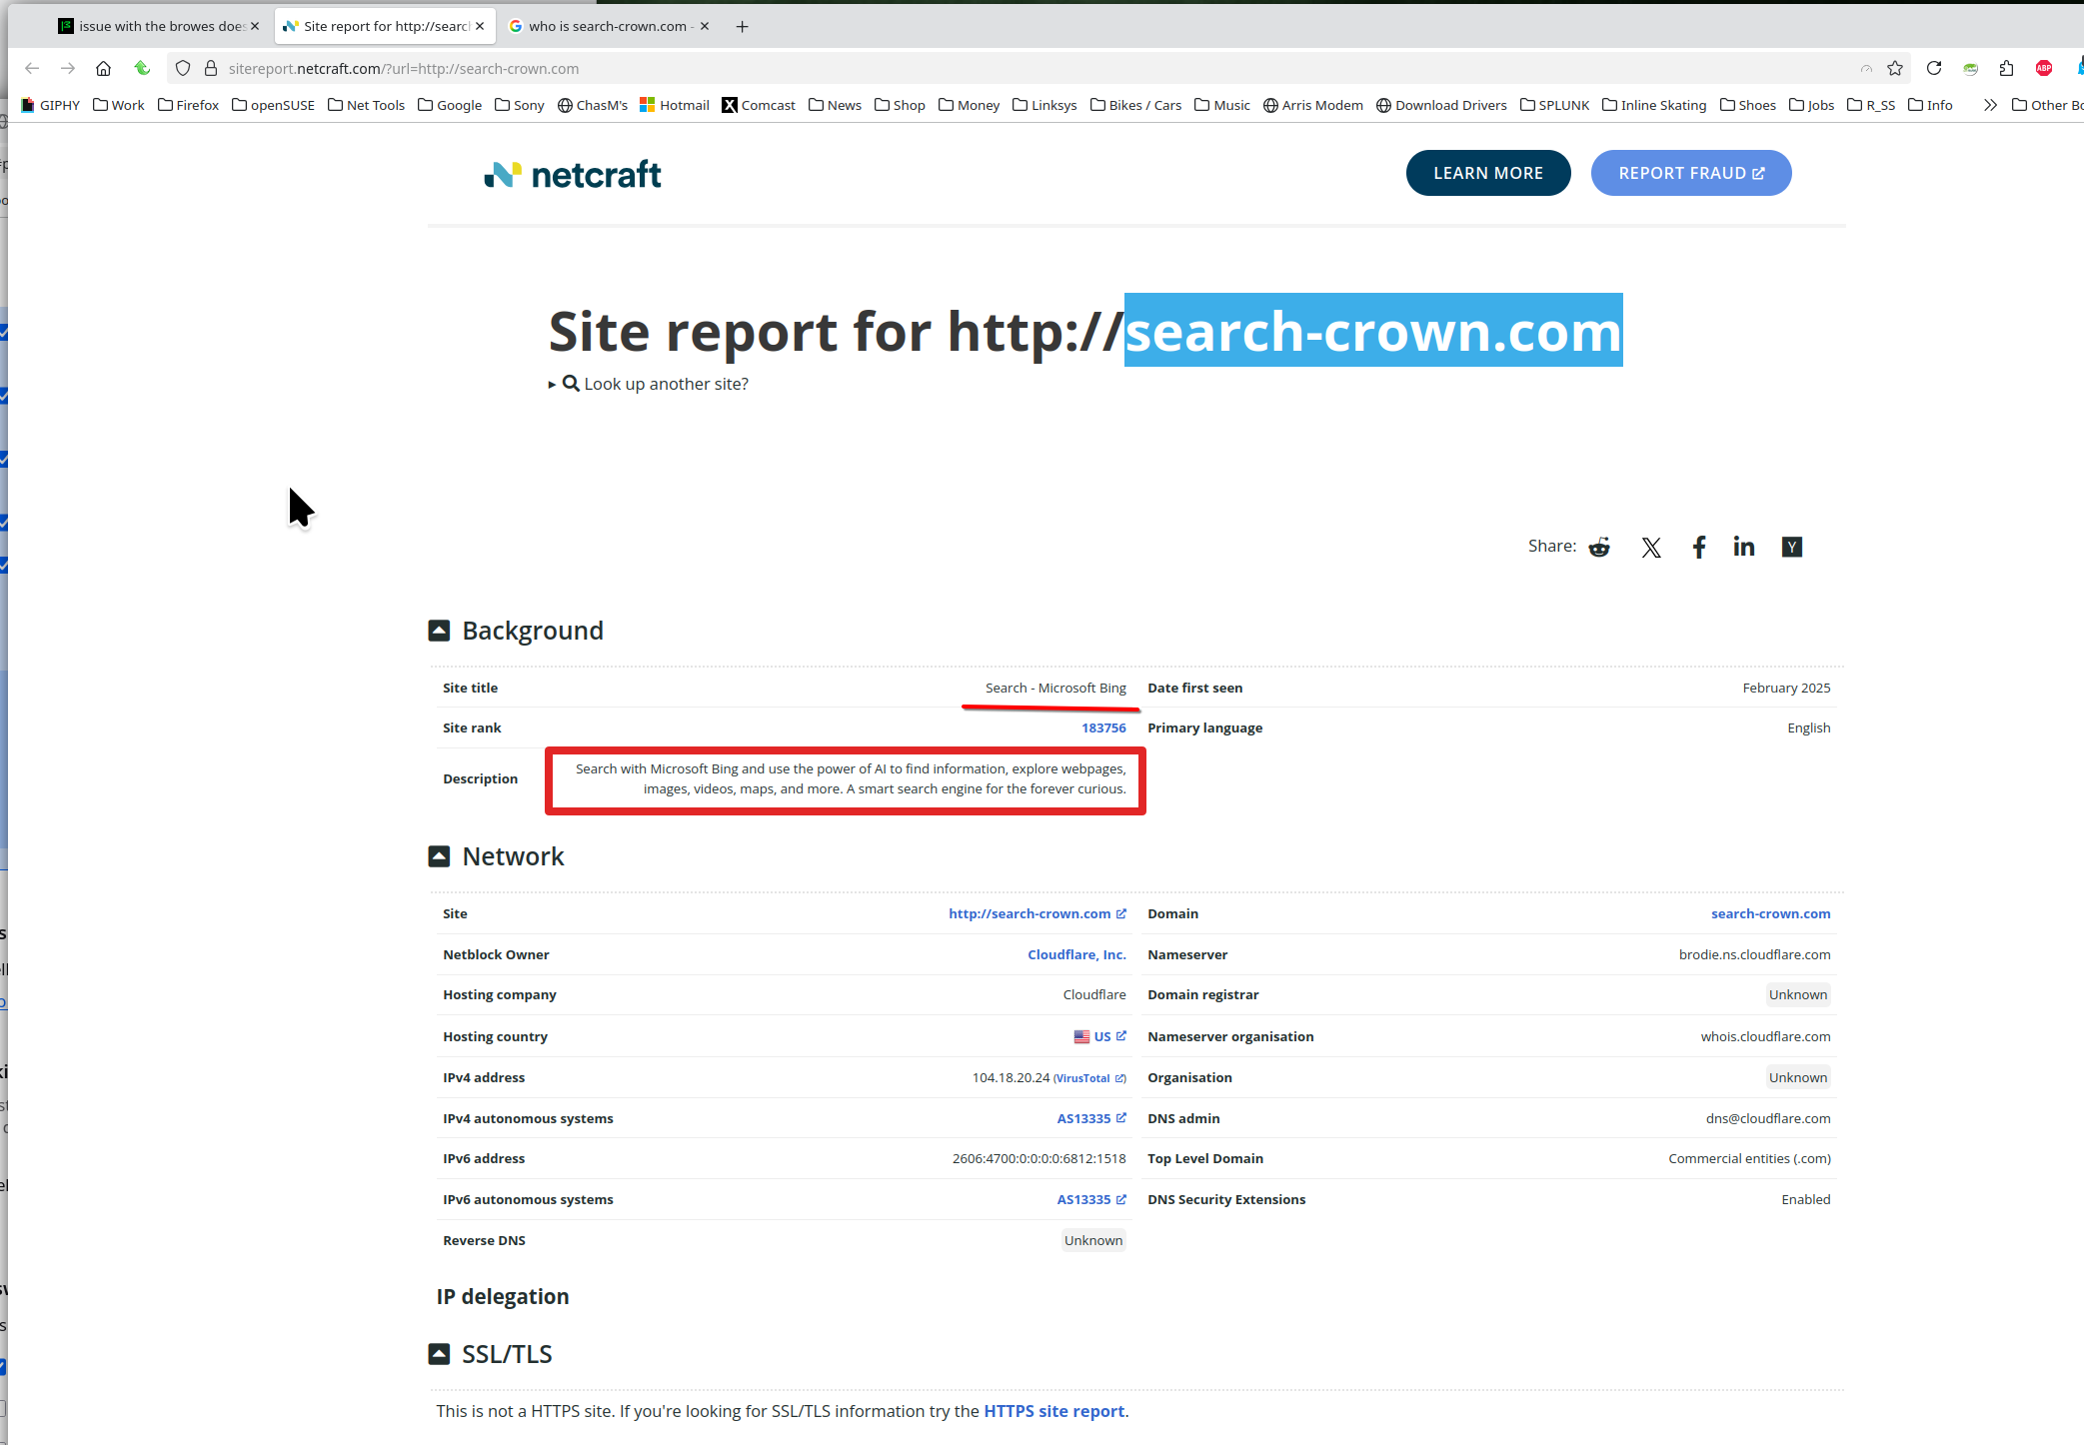Open the HTTPS site report link
This screenshot has width=2084, height=1445.
click(x=1053, y=1411)
